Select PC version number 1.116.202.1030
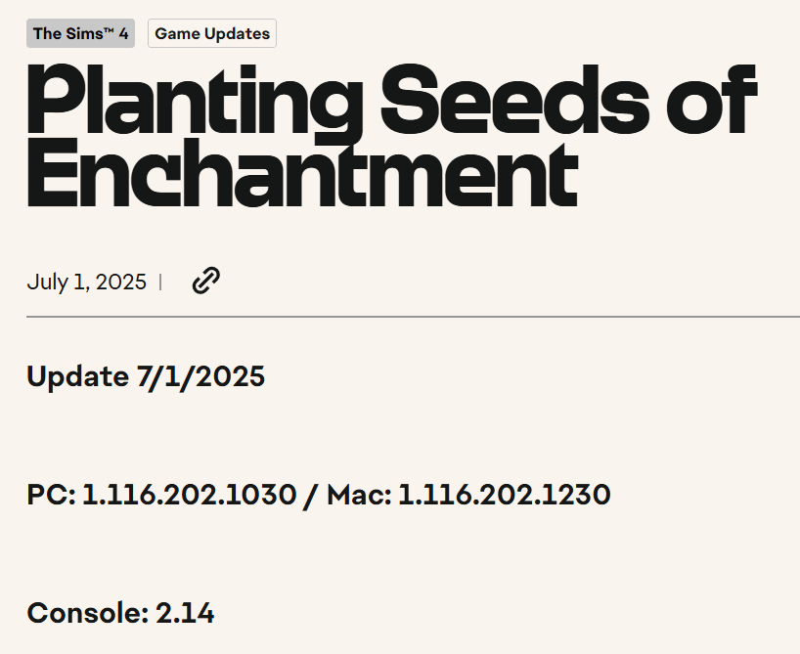 [x=189, y=495]
